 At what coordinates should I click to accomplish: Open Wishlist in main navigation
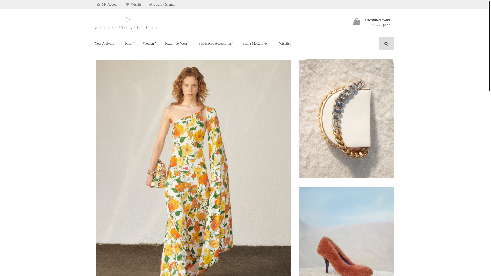pos(285,44)
